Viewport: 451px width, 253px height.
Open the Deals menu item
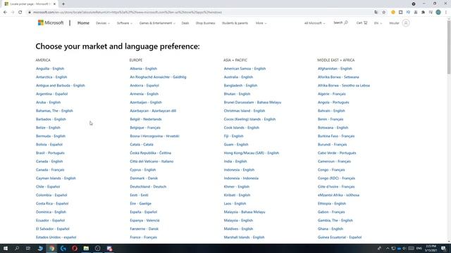(x=185, y=23)
